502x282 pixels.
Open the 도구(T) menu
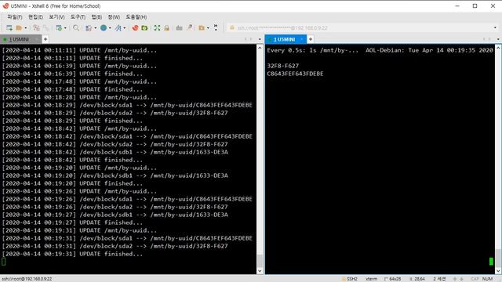(78, 17)
